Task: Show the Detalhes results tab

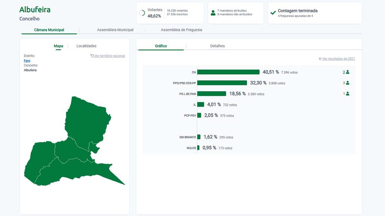Action: pos(217,46)
